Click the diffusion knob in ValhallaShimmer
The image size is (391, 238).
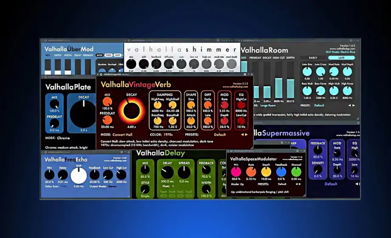pos(169,64)
